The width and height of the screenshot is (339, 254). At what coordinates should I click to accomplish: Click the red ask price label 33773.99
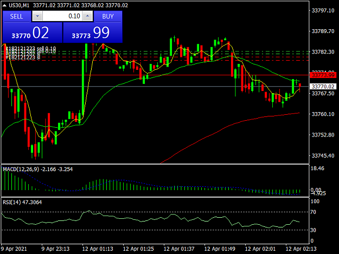(323, 75)
